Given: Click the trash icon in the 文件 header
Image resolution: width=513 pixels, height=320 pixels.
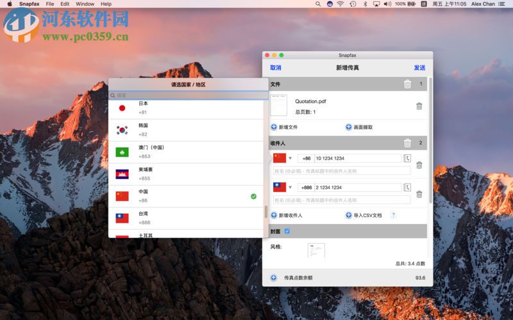Looking at the screenshot, I should tap(407, 84).
